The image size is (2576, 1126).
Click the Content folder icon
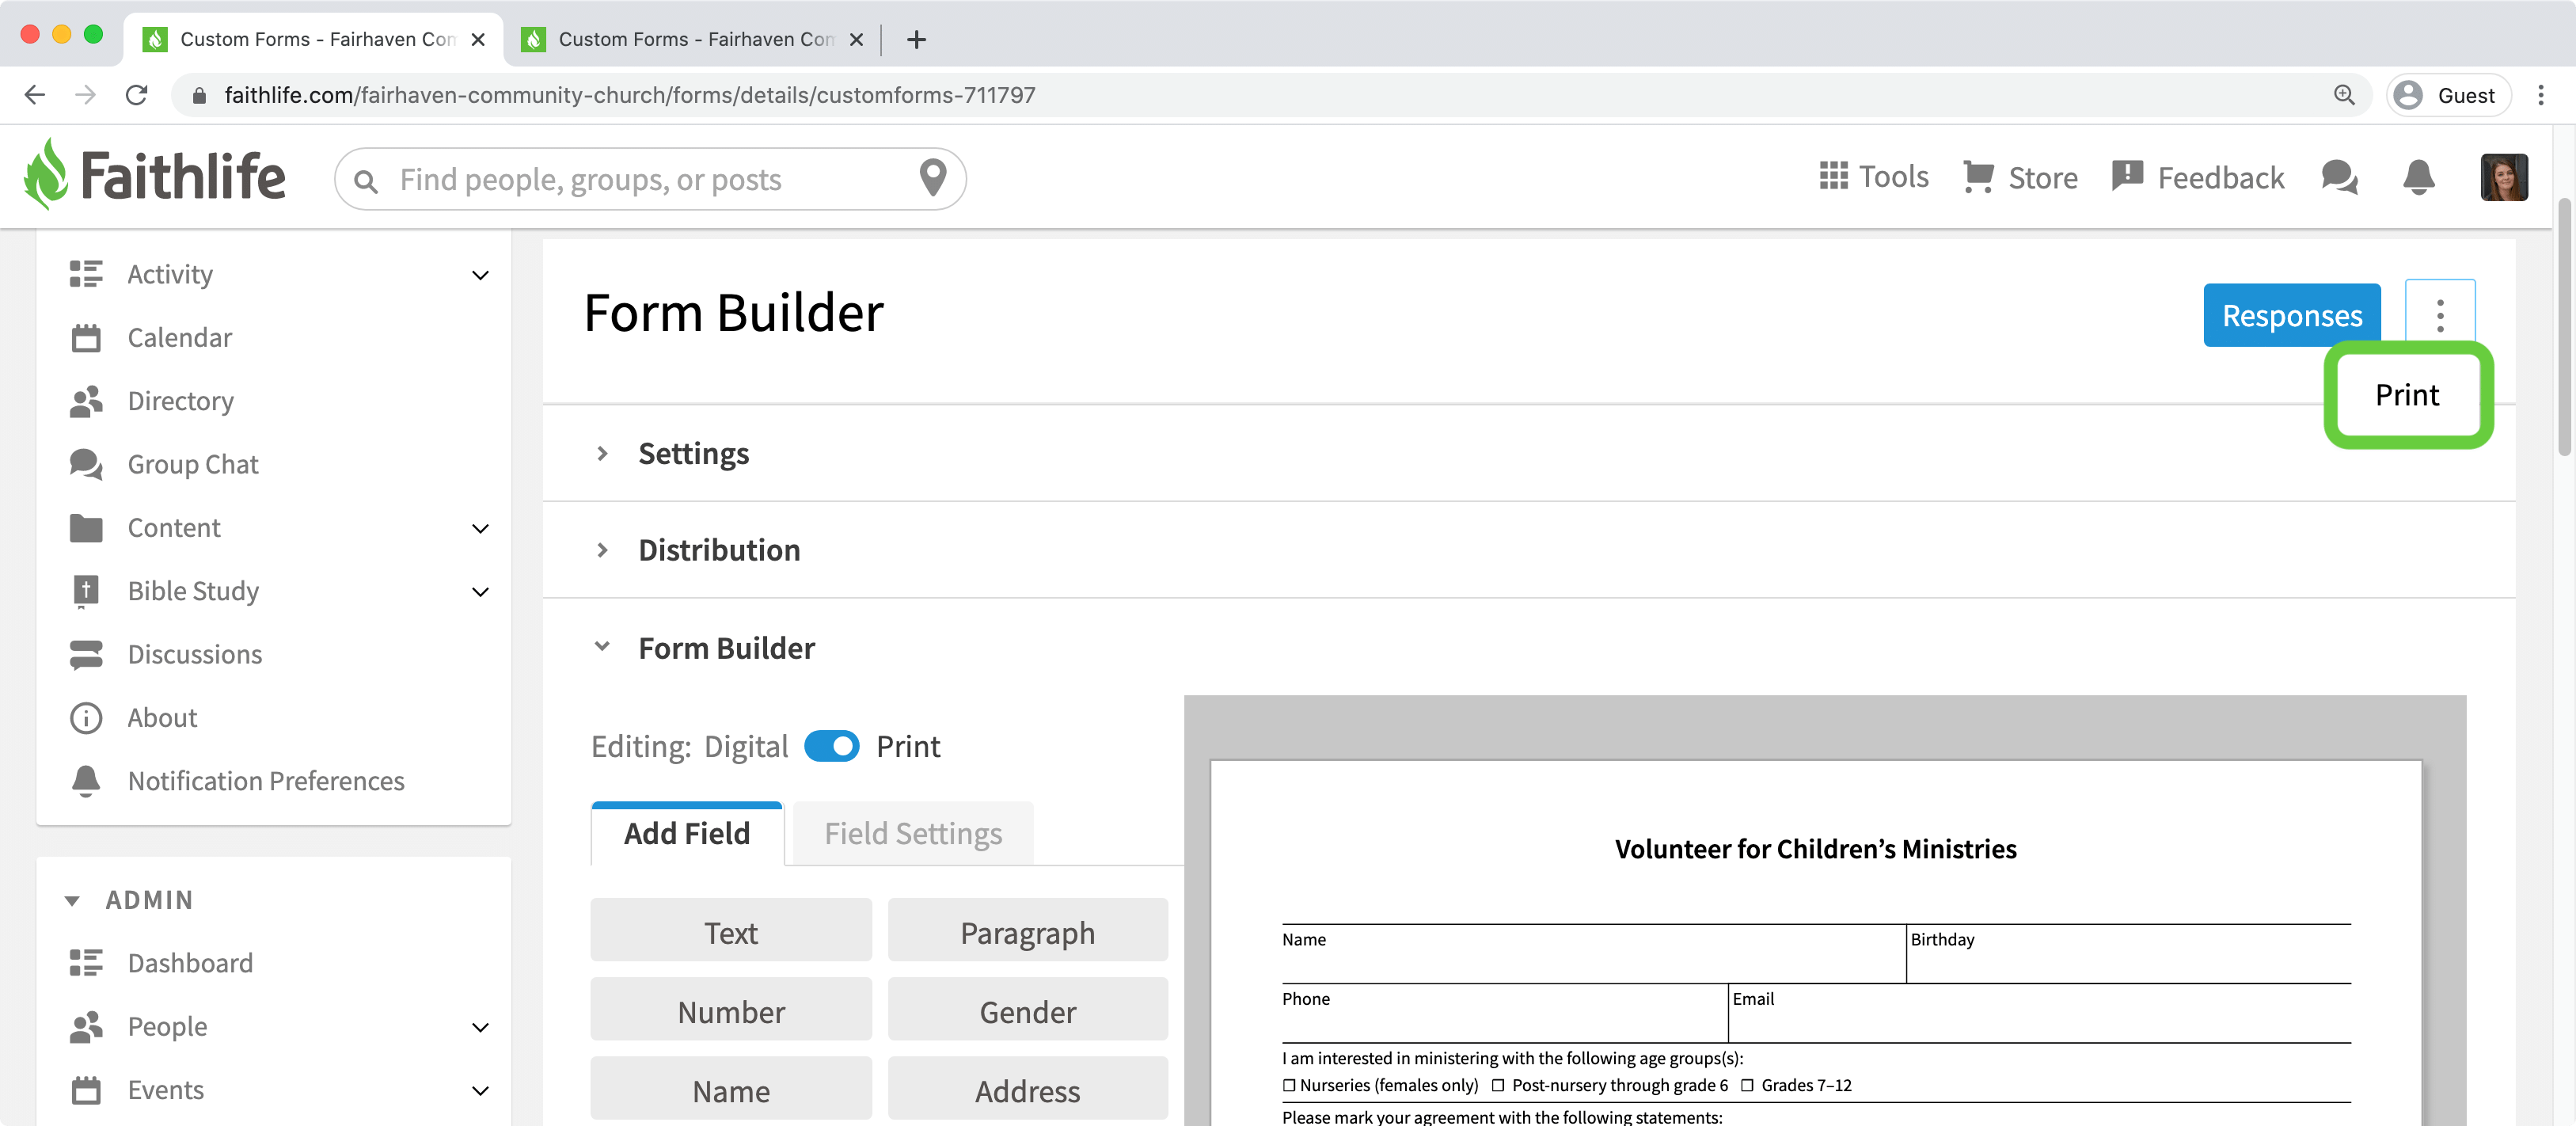[86, 528]
